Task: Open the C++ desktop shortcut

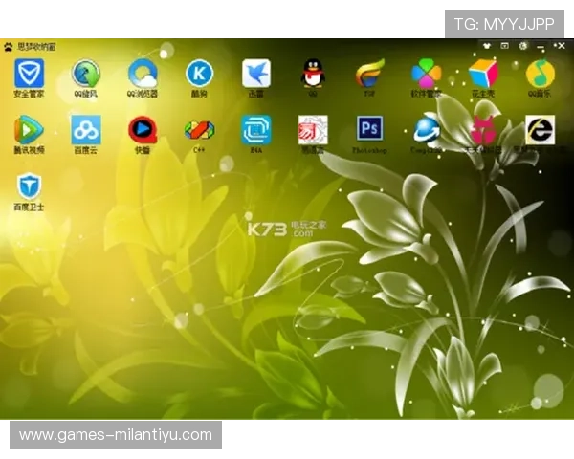Action: pos(199,130)
